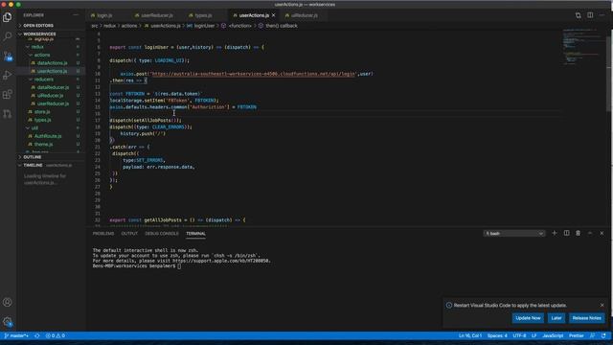Open errors and warnings count in status bar
Screen dimensions: 613x345
(x=56, y=335)
